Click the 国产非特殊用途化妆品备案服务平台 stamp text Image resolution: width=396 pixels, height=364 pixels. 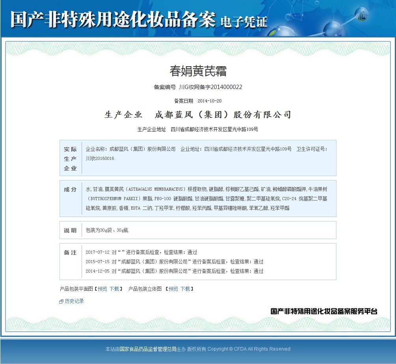[324, 311]
